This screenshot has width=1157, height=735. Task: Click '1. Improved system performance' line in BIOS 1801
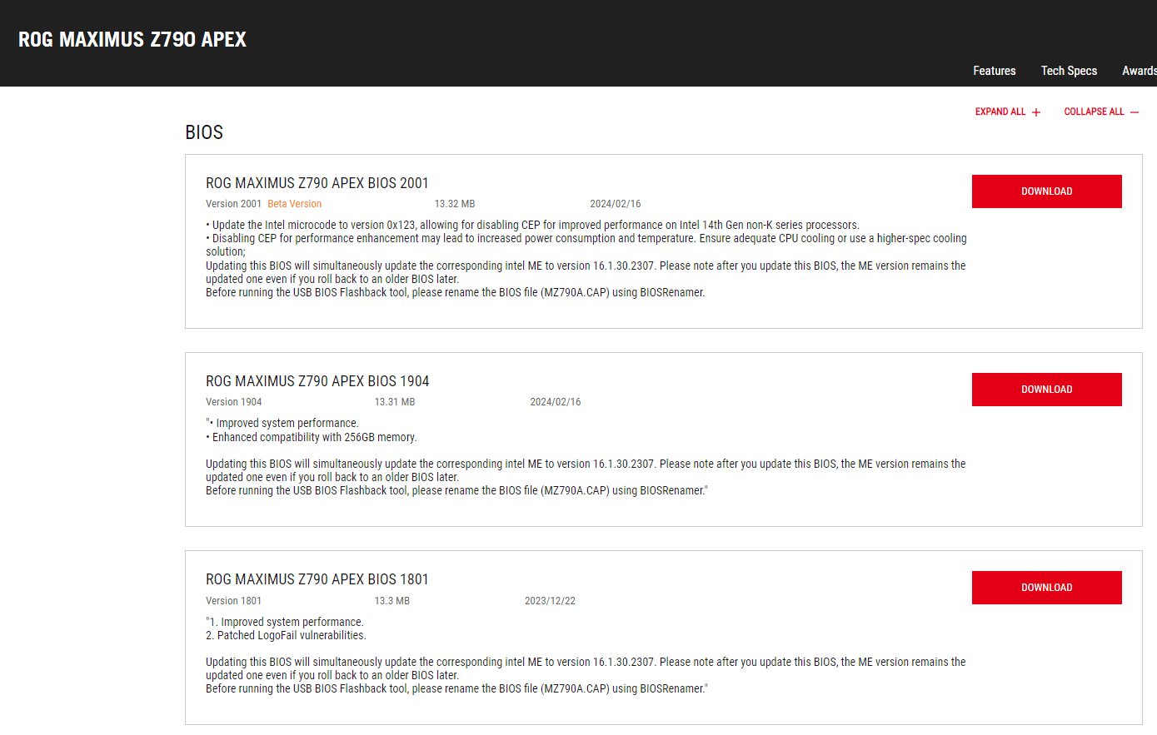click(x=285, y=622)
